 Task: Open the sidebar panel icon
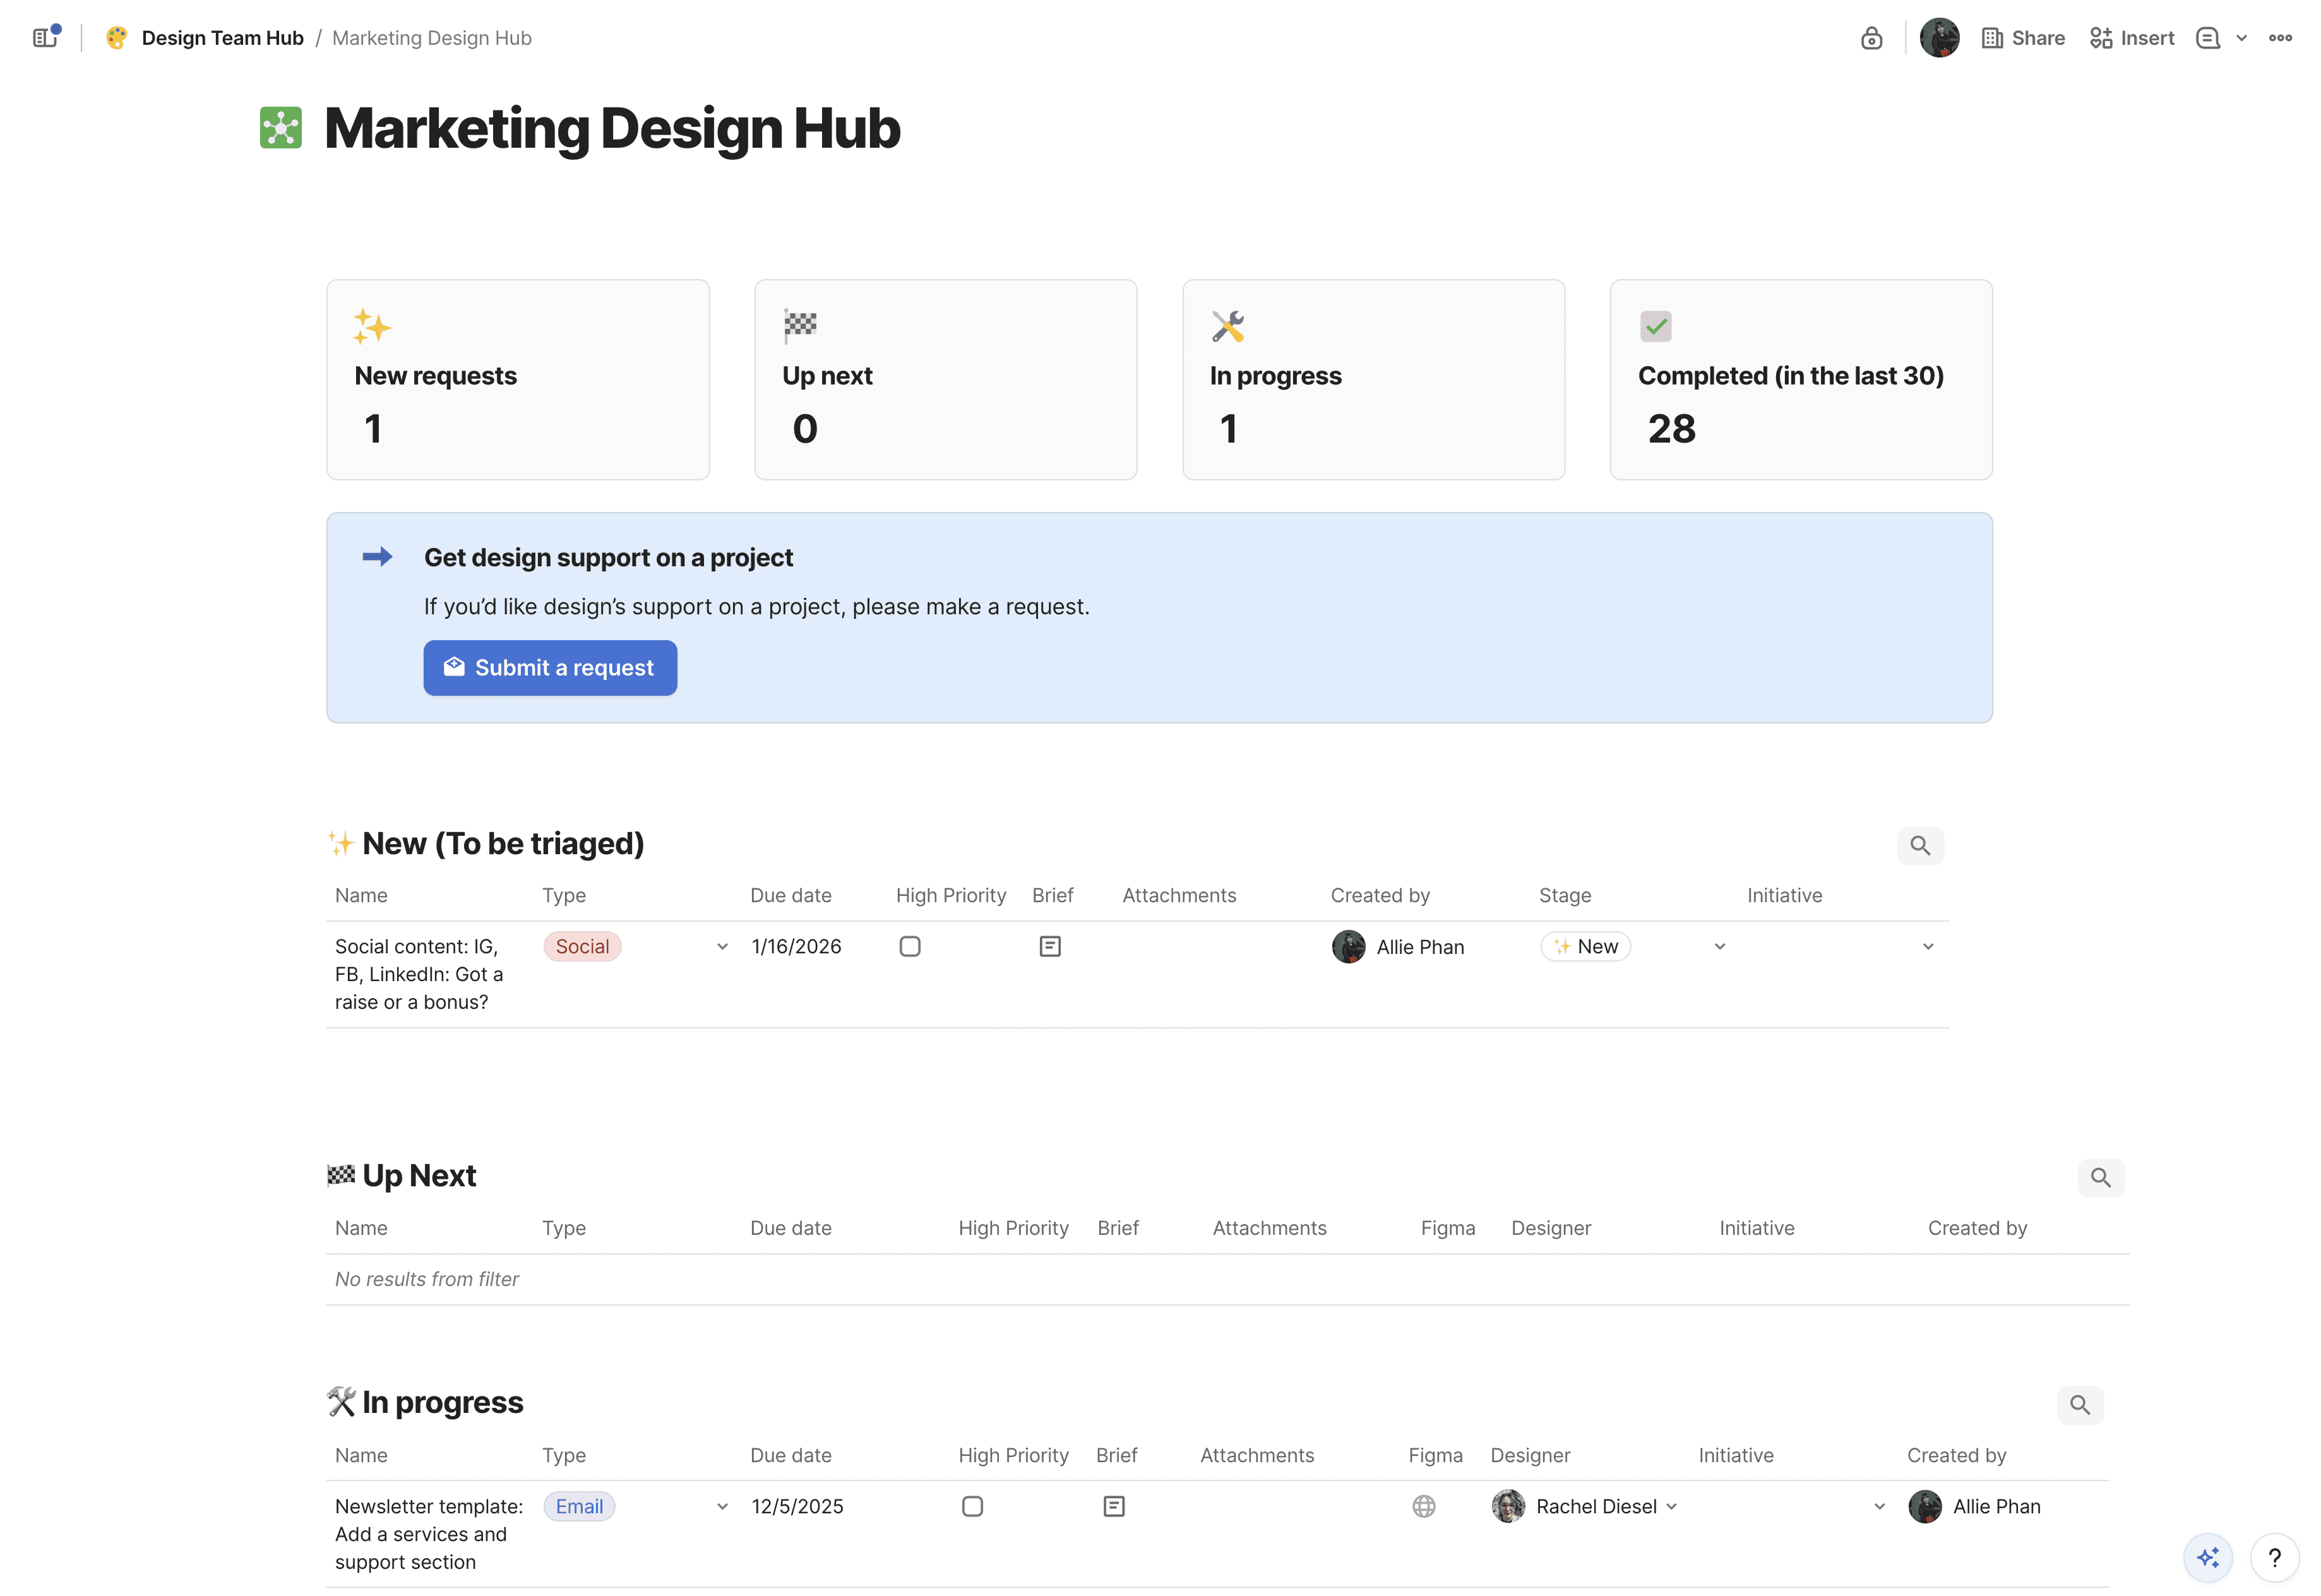pyautogui.click(x=44, y=38)
